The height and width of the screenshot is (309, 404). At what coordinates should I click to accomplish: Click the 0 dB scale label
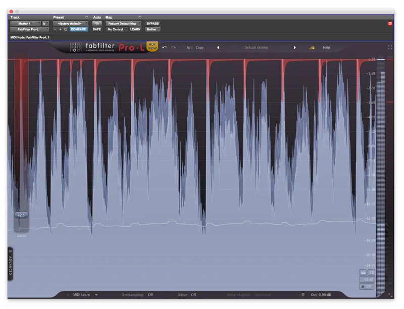pyautogui.click(x=372, y=59)
